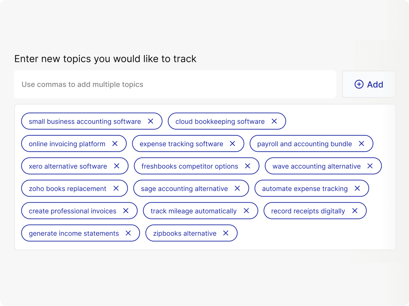Remove 'expense tracking software' topic chip
The height and width of the screenshot is (306, 409).
(232, 144)
